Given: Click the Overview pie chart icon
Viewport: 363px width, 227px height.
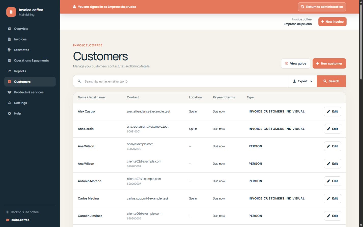Looking at the screenshot, I should click(9, 29).
